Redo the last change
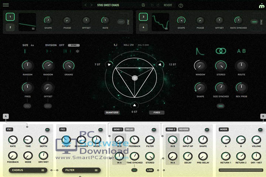 click(158, 5)
